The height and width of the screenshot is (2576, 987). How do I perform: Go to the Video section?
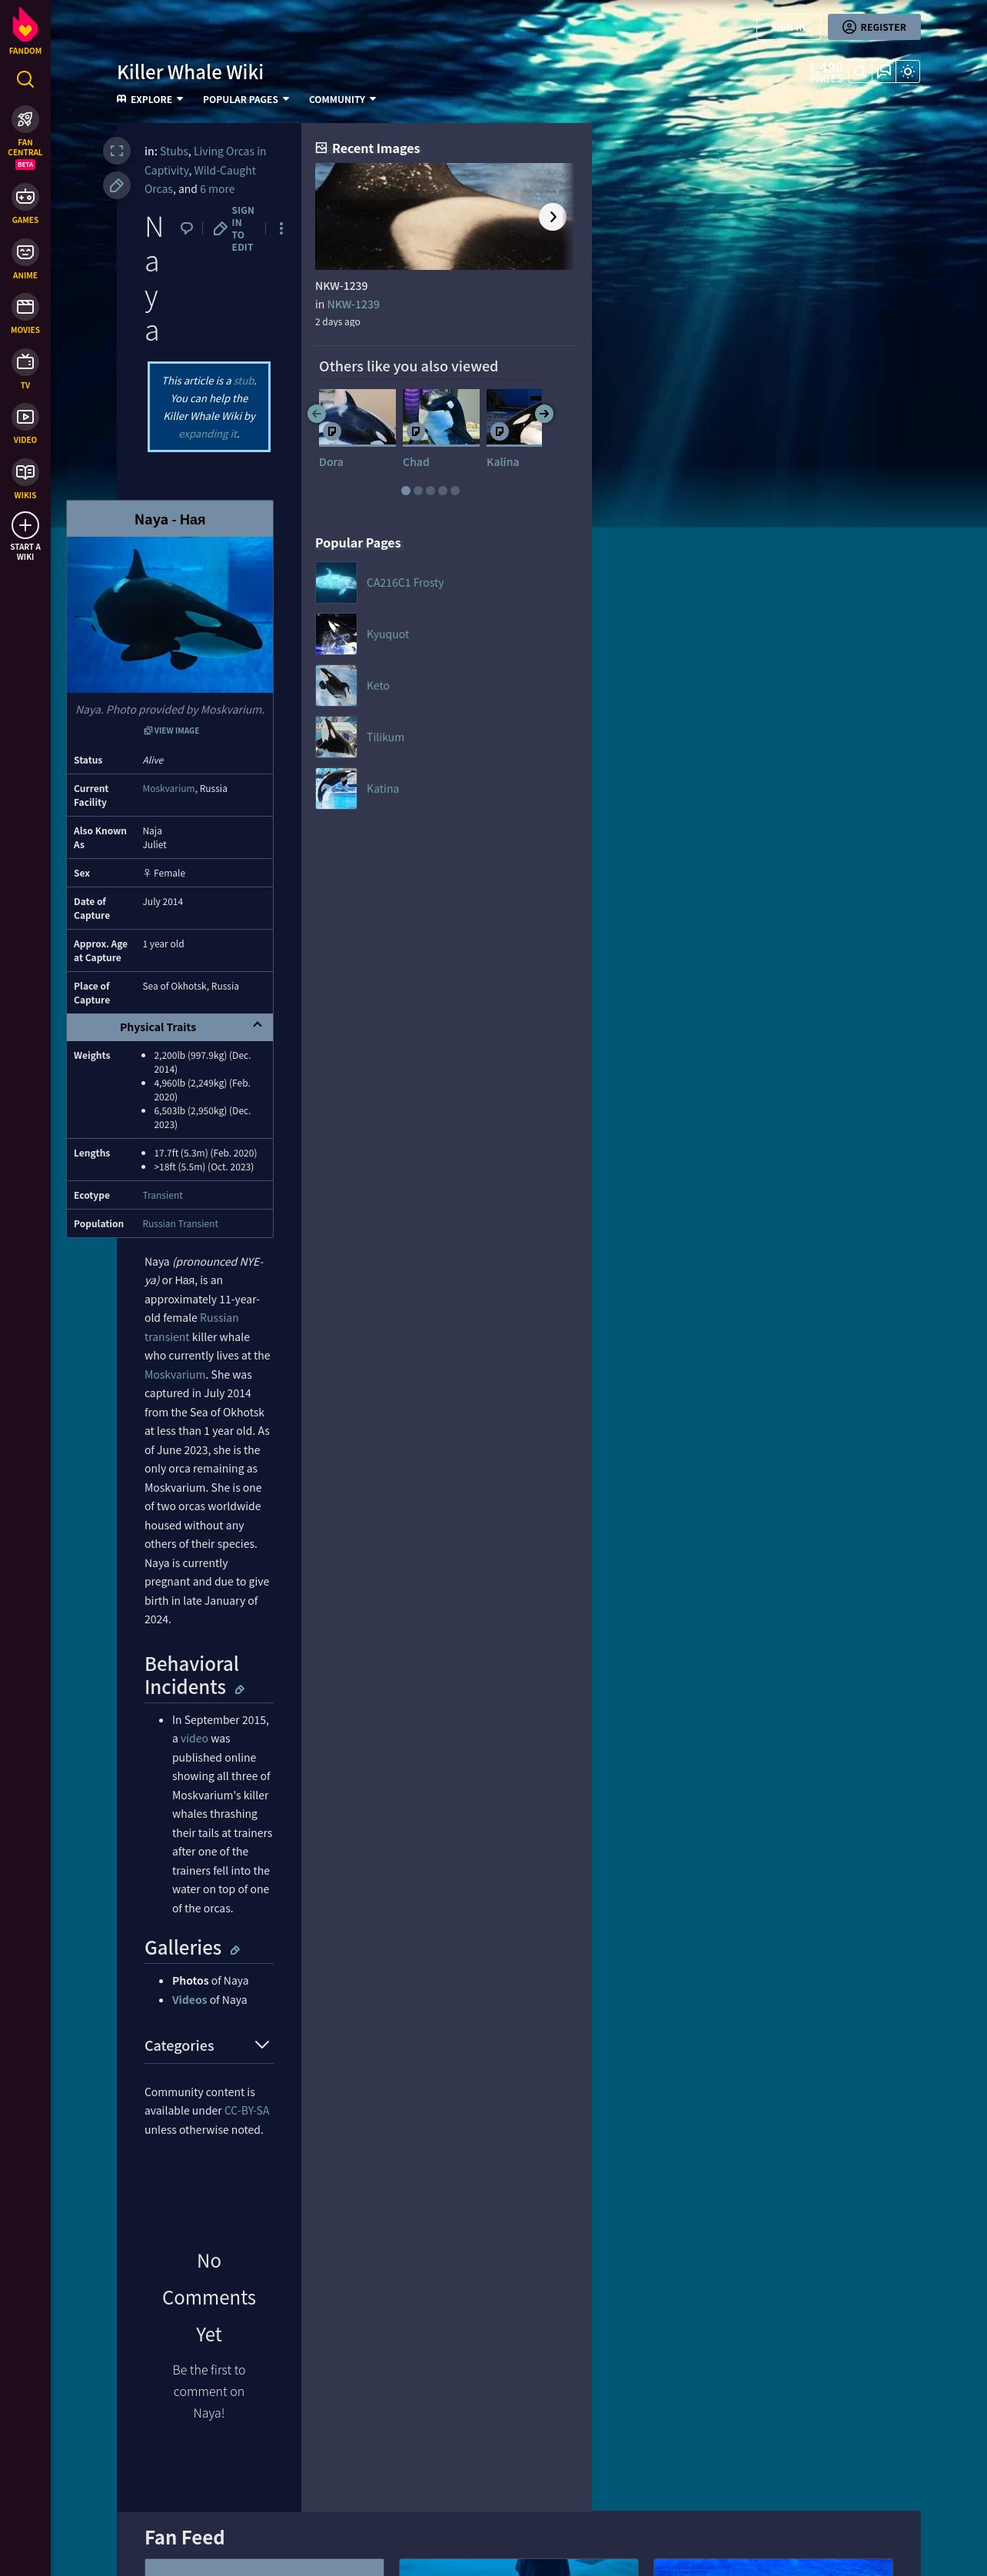25,424
